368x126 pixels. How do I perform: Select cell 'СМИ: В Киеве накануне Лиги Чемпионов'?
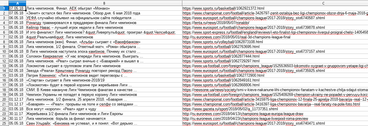[104, 90]
